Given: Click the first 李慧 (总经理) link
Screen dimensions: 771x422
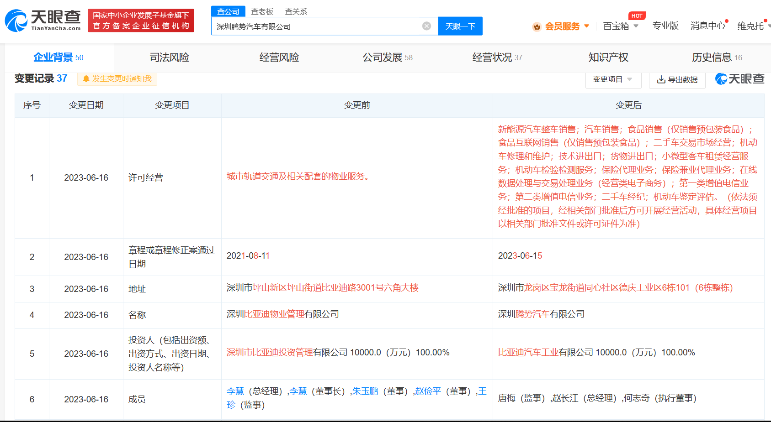Looking at the screenshot, I should pos(235,391).
